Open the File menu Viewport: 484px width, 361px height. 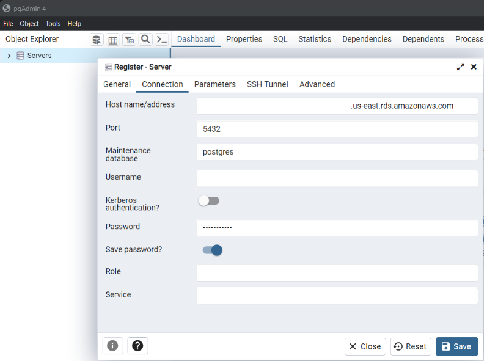8,24
